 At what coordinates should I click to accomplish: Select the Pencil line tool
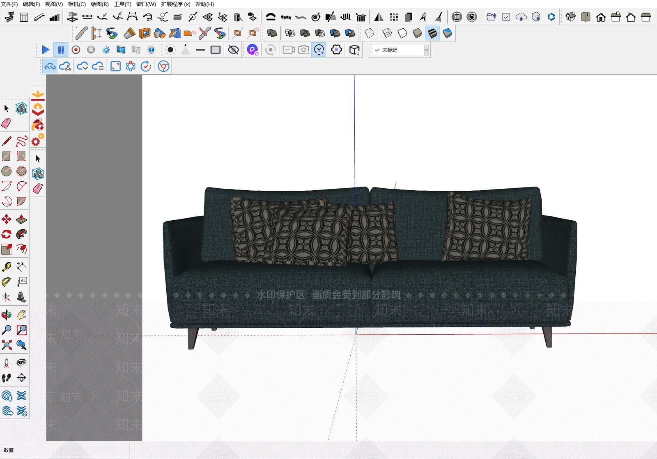click(7, 141)
